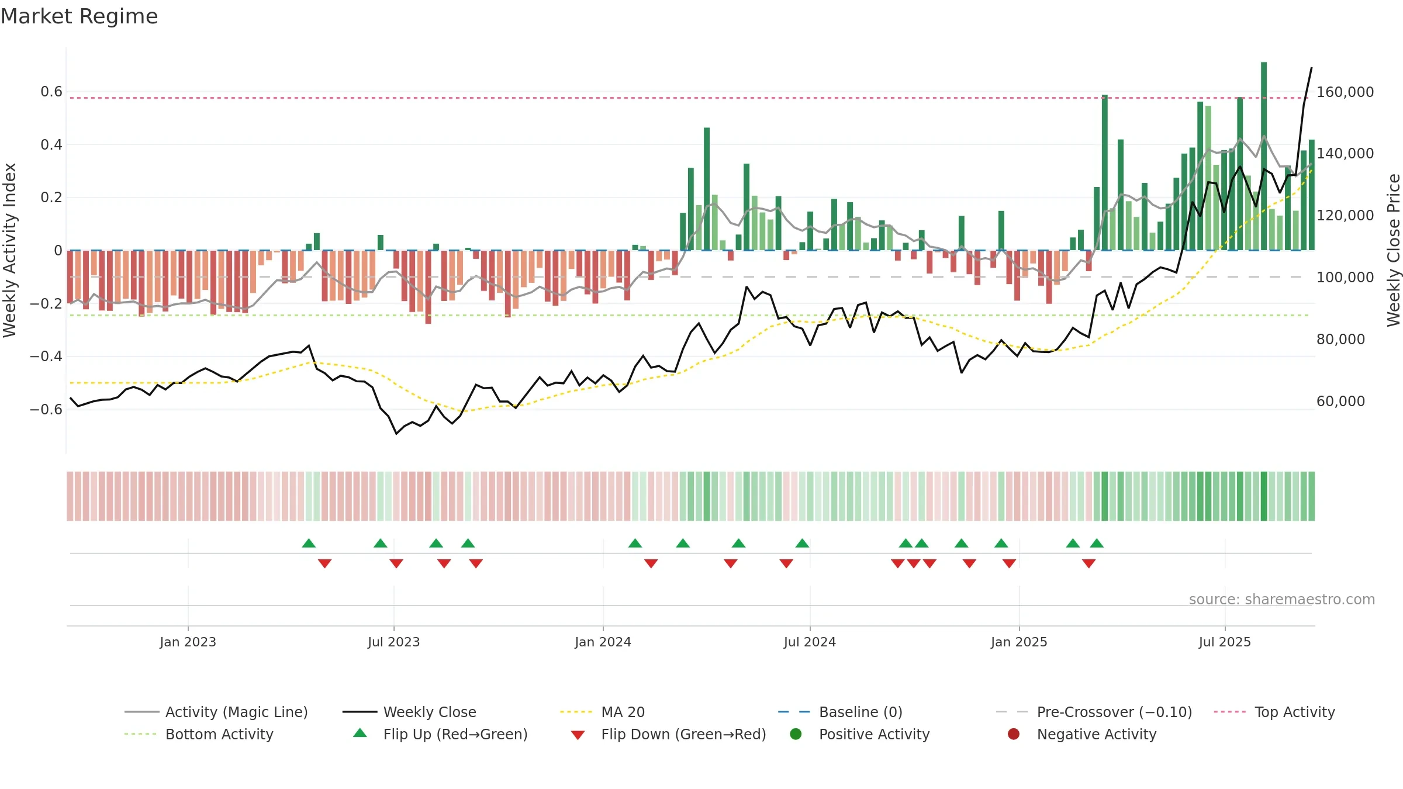Click the Weekly Close Price axis title
Viewport: 1403px width, 789px height.
[x=1394, y=250]
